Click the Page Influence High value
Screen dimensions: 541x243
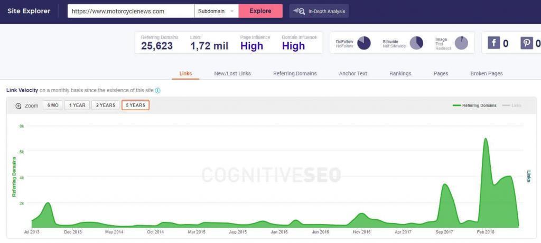252,46
